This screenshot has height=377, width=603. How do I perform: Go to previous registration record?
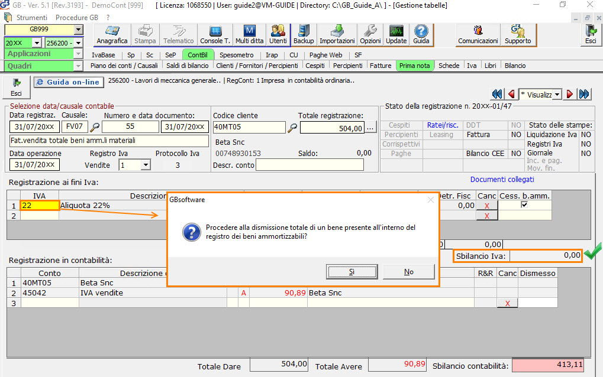coord(511,94)
